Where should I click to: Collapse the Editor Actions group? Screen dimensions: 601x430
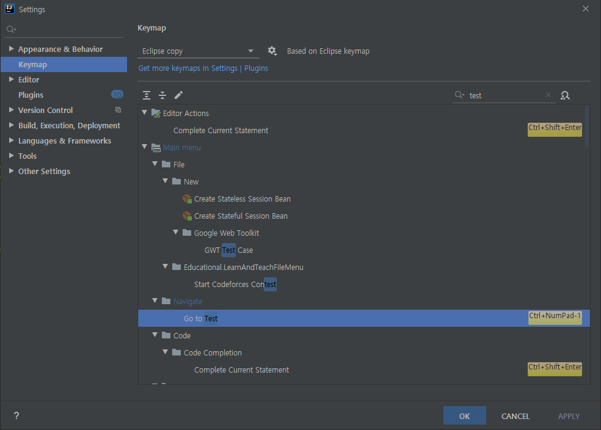145,112
